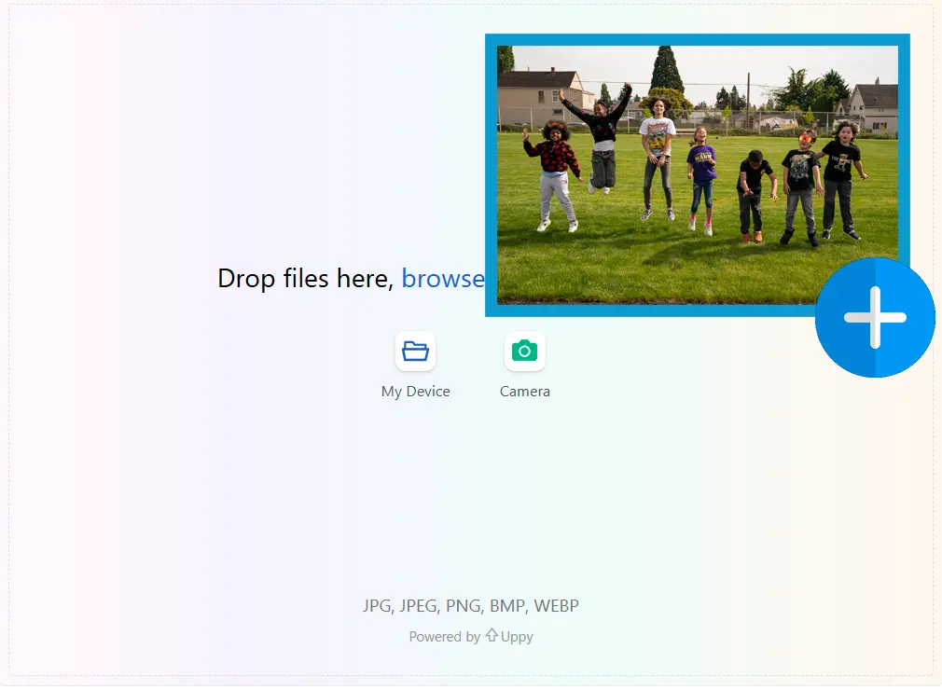
Task: Click the My Device label text
Action: tap(415, 391)
